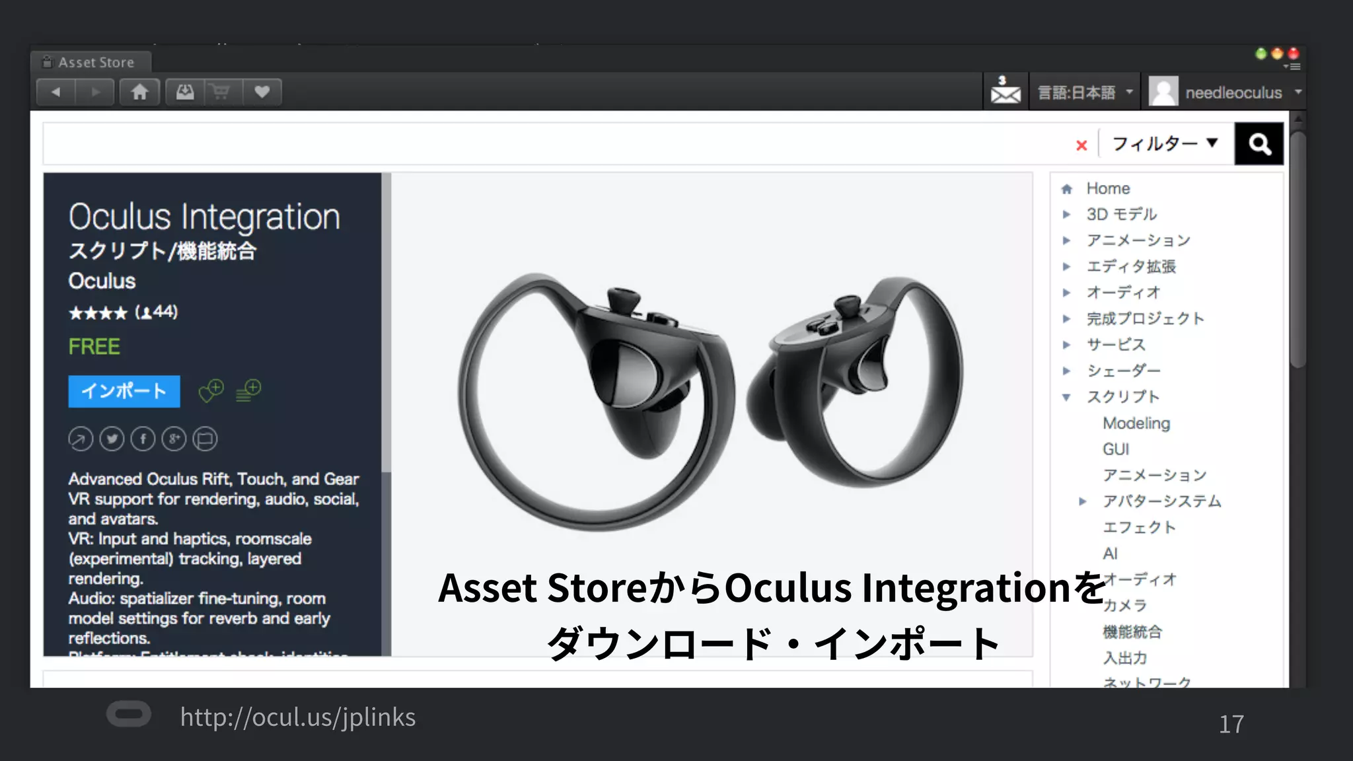The image size is (1353, 761).
Task: Expand the エディタ拡張 category arrow
Action: pyautogui.click(x=1066, y=267)
